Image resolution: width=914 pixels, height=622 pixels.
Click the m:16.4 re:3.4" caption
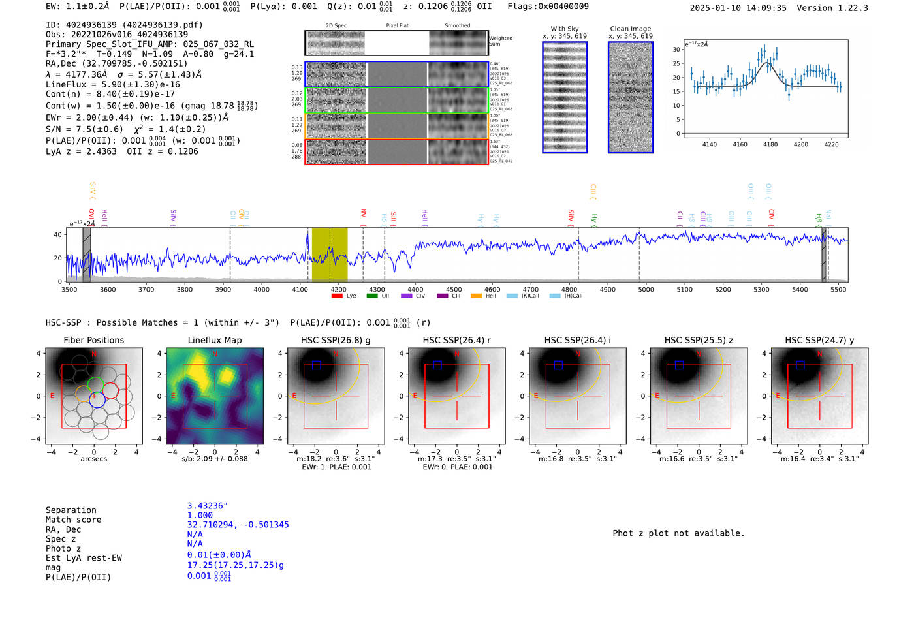point(819,459)
